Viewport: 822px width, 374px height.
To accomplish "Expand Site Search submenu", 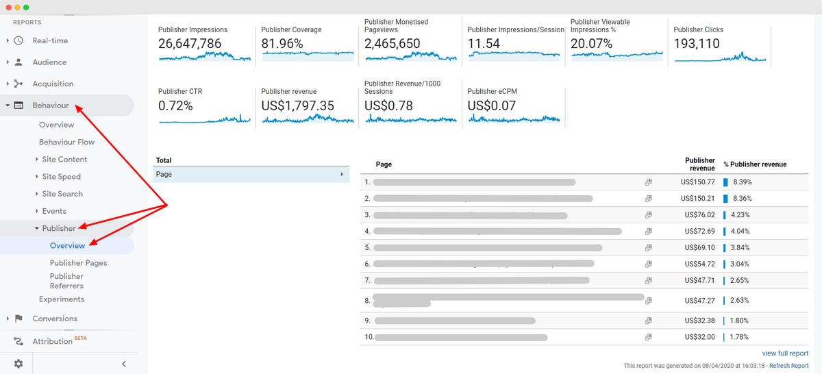I will coord(37,194).
